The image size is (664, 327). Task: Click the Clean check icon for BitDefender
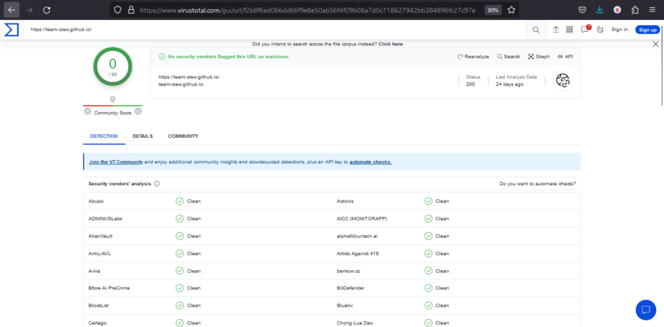pyautogui.click(x=429, y=288)
